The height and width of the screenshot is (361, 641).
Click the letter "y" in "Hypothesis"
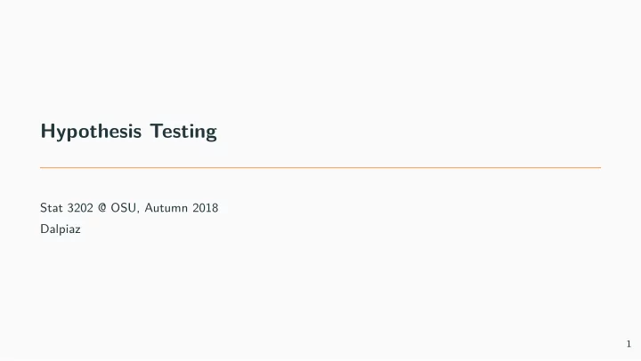point(61,134)
